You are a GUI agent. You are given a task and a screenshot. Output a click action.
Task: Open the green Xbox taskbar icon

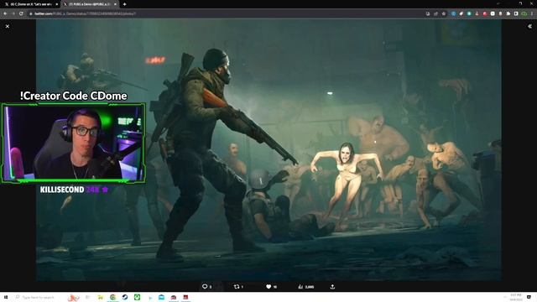coord(137,297)
